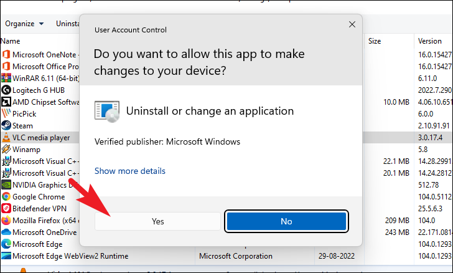Click the 512.78 version cell

(x=429, y=185)
